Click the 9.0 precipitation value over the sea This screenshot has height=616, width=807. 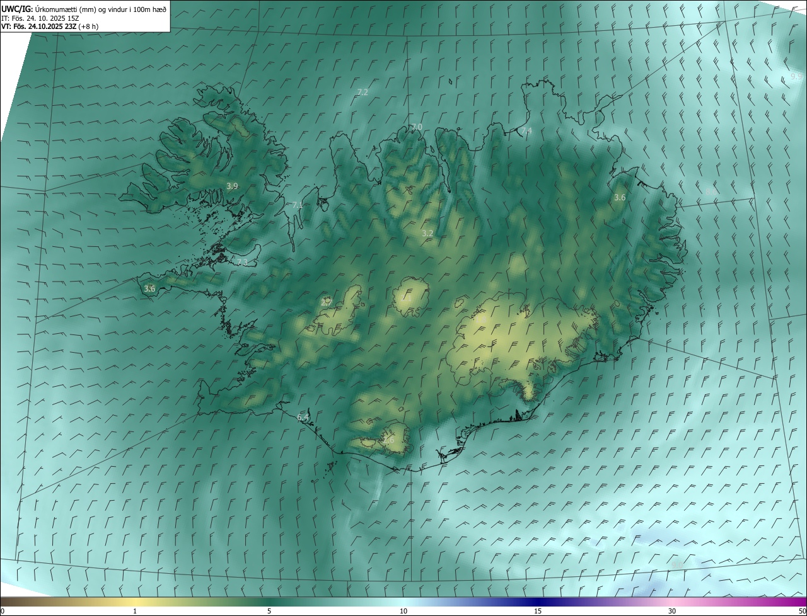pyautogui.click(x=677, y=565)
